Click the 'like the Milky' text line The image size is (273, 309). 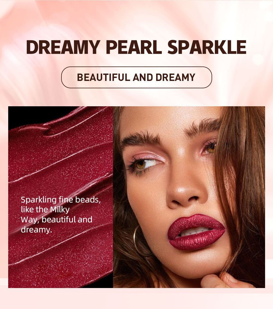(45, 210)
